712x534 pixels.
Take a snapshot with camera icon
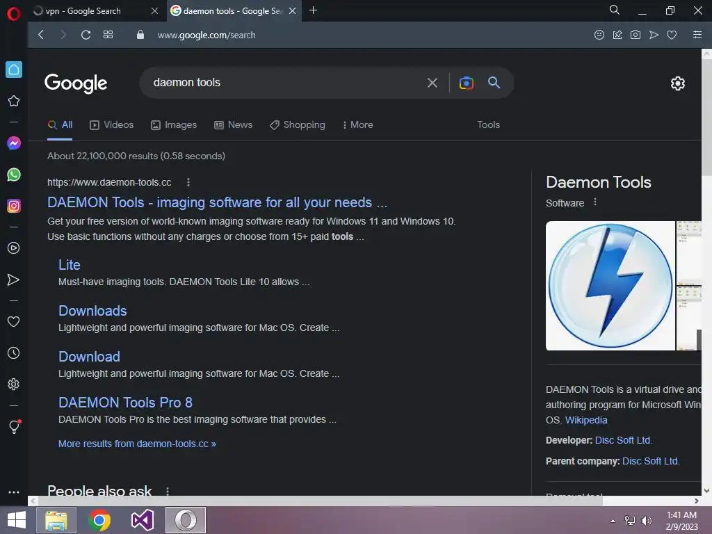[636, 35]
